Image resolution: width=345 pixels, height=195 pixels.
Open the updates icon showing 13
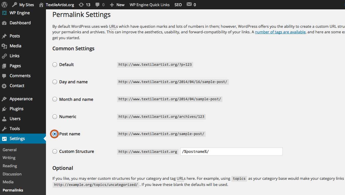tap(81, 5)
